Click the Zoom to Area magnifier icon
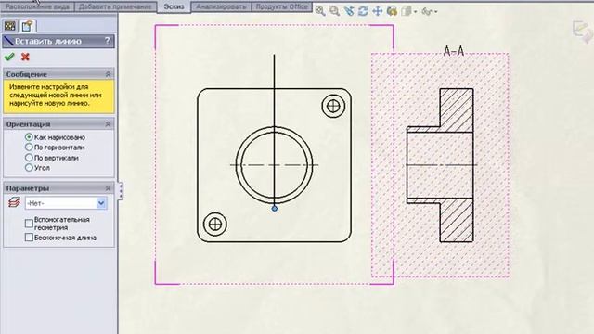 pyautogui.click(x=334, y=11)
